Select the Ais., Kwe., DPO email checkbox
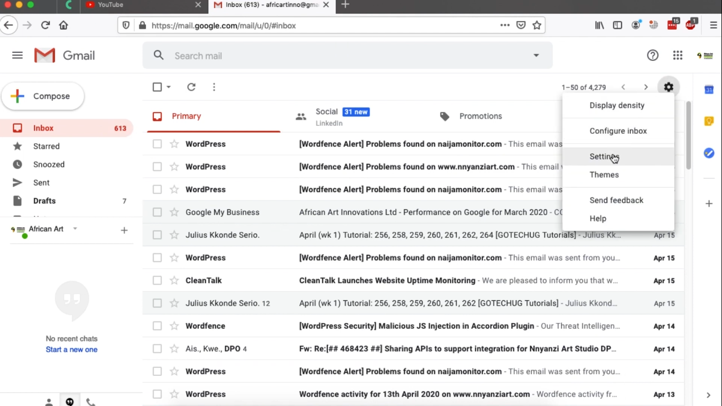 pos(157,348)
